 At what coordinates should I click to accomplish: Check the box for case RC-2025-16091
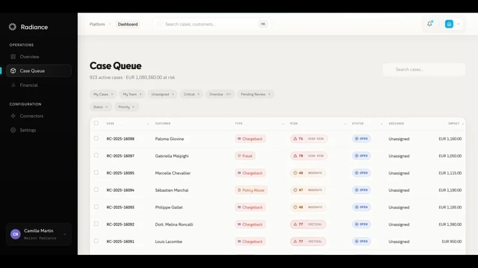[96, 241]
